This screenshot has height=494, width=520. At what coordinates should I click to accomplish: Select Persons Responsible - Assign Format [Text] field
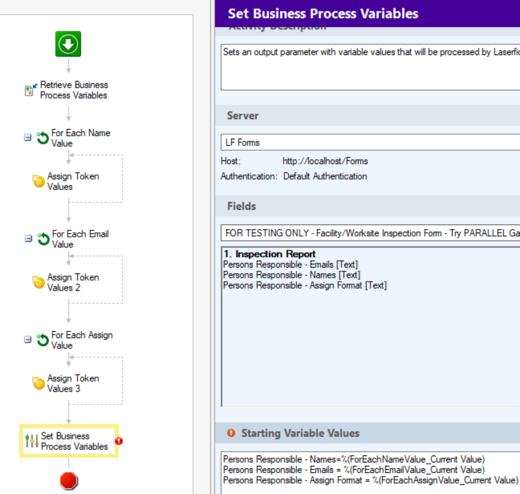(305, 285)
